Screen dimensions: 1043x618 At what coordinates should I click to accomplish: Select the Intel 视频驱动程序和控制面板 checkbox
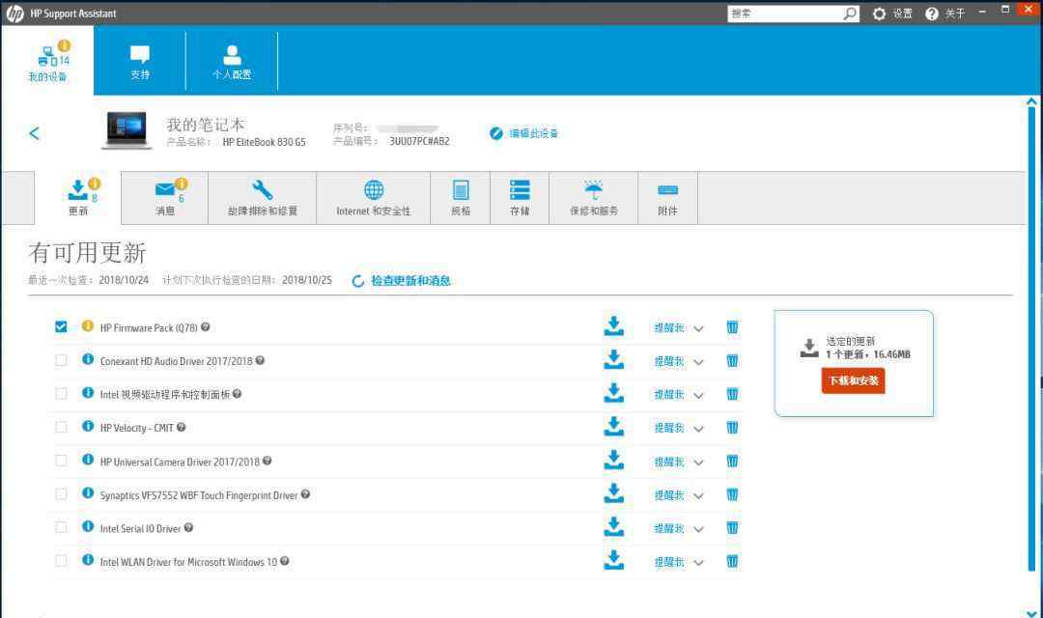pos(61,393)
